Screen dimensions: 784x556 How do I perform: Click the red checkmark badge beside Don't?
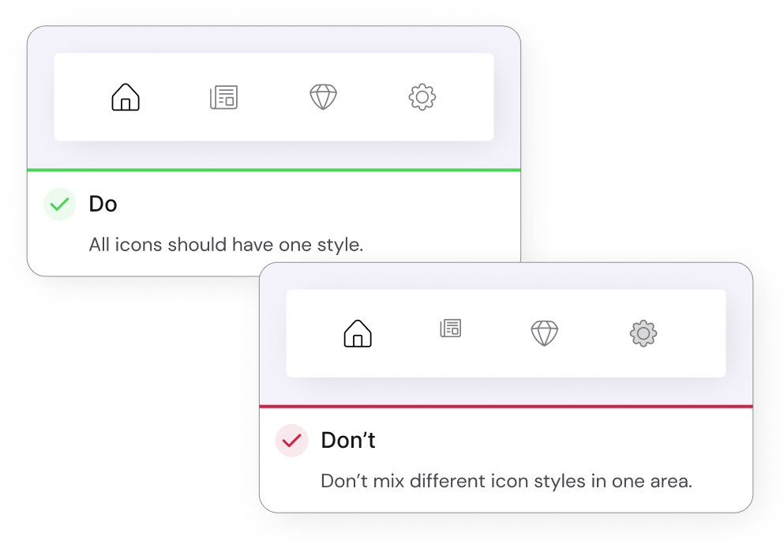[x=291, y=440]
